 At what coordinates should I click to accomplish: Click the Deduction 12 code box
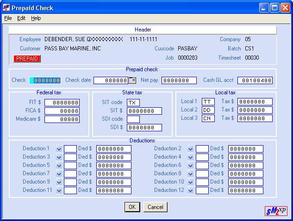tap(202, 190)
